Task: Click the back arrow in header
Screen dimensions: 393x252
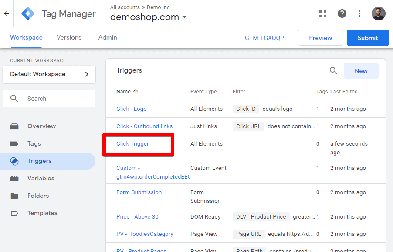Action: [x=7, y=13]
